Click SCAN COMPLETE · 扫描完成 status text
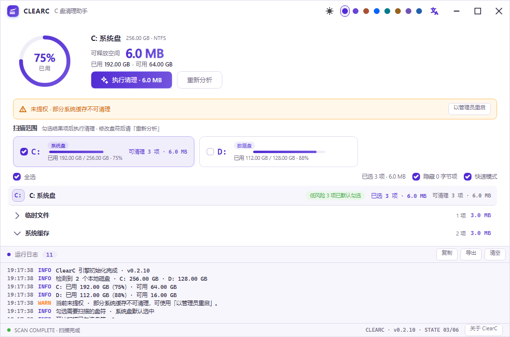 click(x=47, y=330)
